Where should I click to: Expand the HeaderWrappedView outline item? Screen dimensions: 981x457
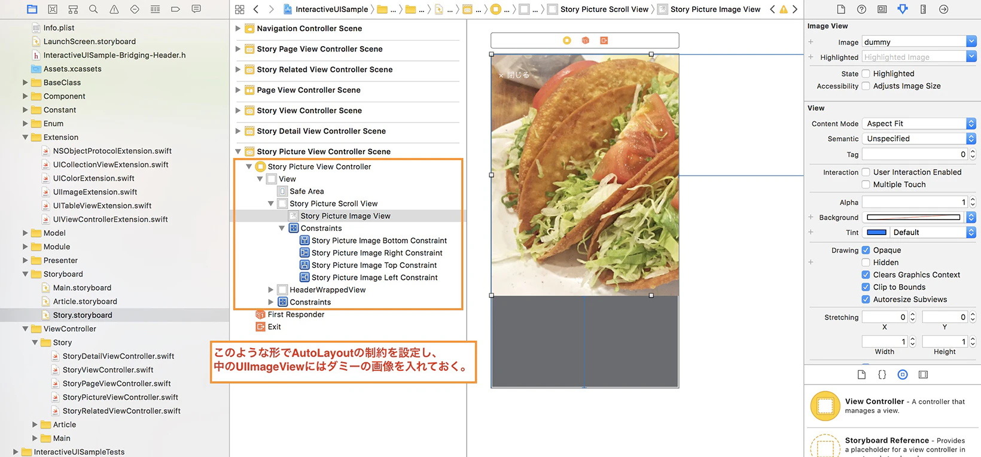271,290
